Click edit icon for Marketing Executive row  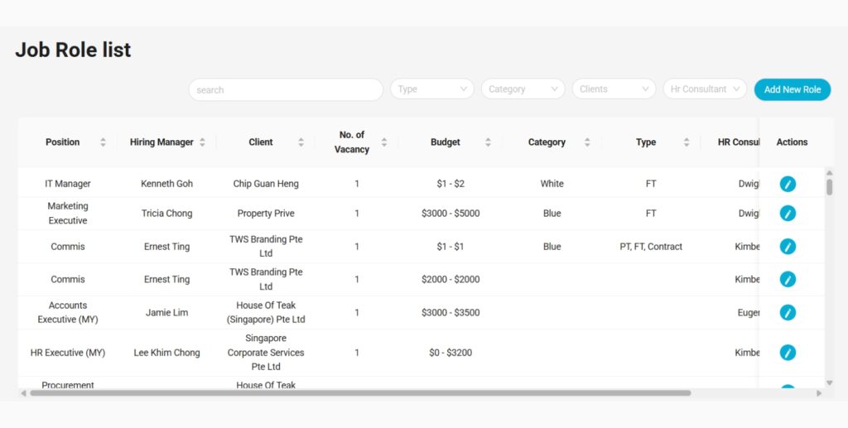[788, 214]
